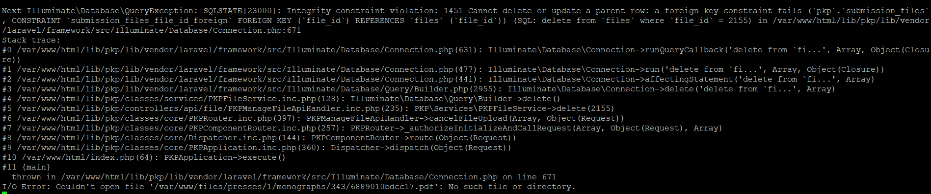Click the 'I/O Error:' text
Screen dimensions: 931x194
click(27, 187)
